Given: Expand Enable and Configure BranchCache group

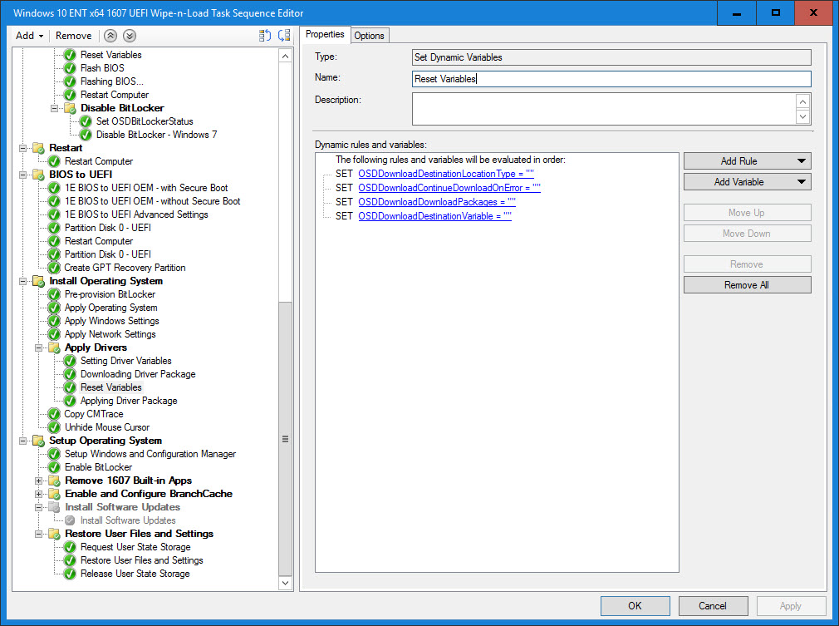Looking at the screenshot, I should pyautogui.click(x=38, y=494).
